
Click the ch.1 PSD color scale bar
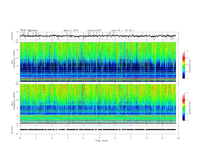tap(183, 65)
